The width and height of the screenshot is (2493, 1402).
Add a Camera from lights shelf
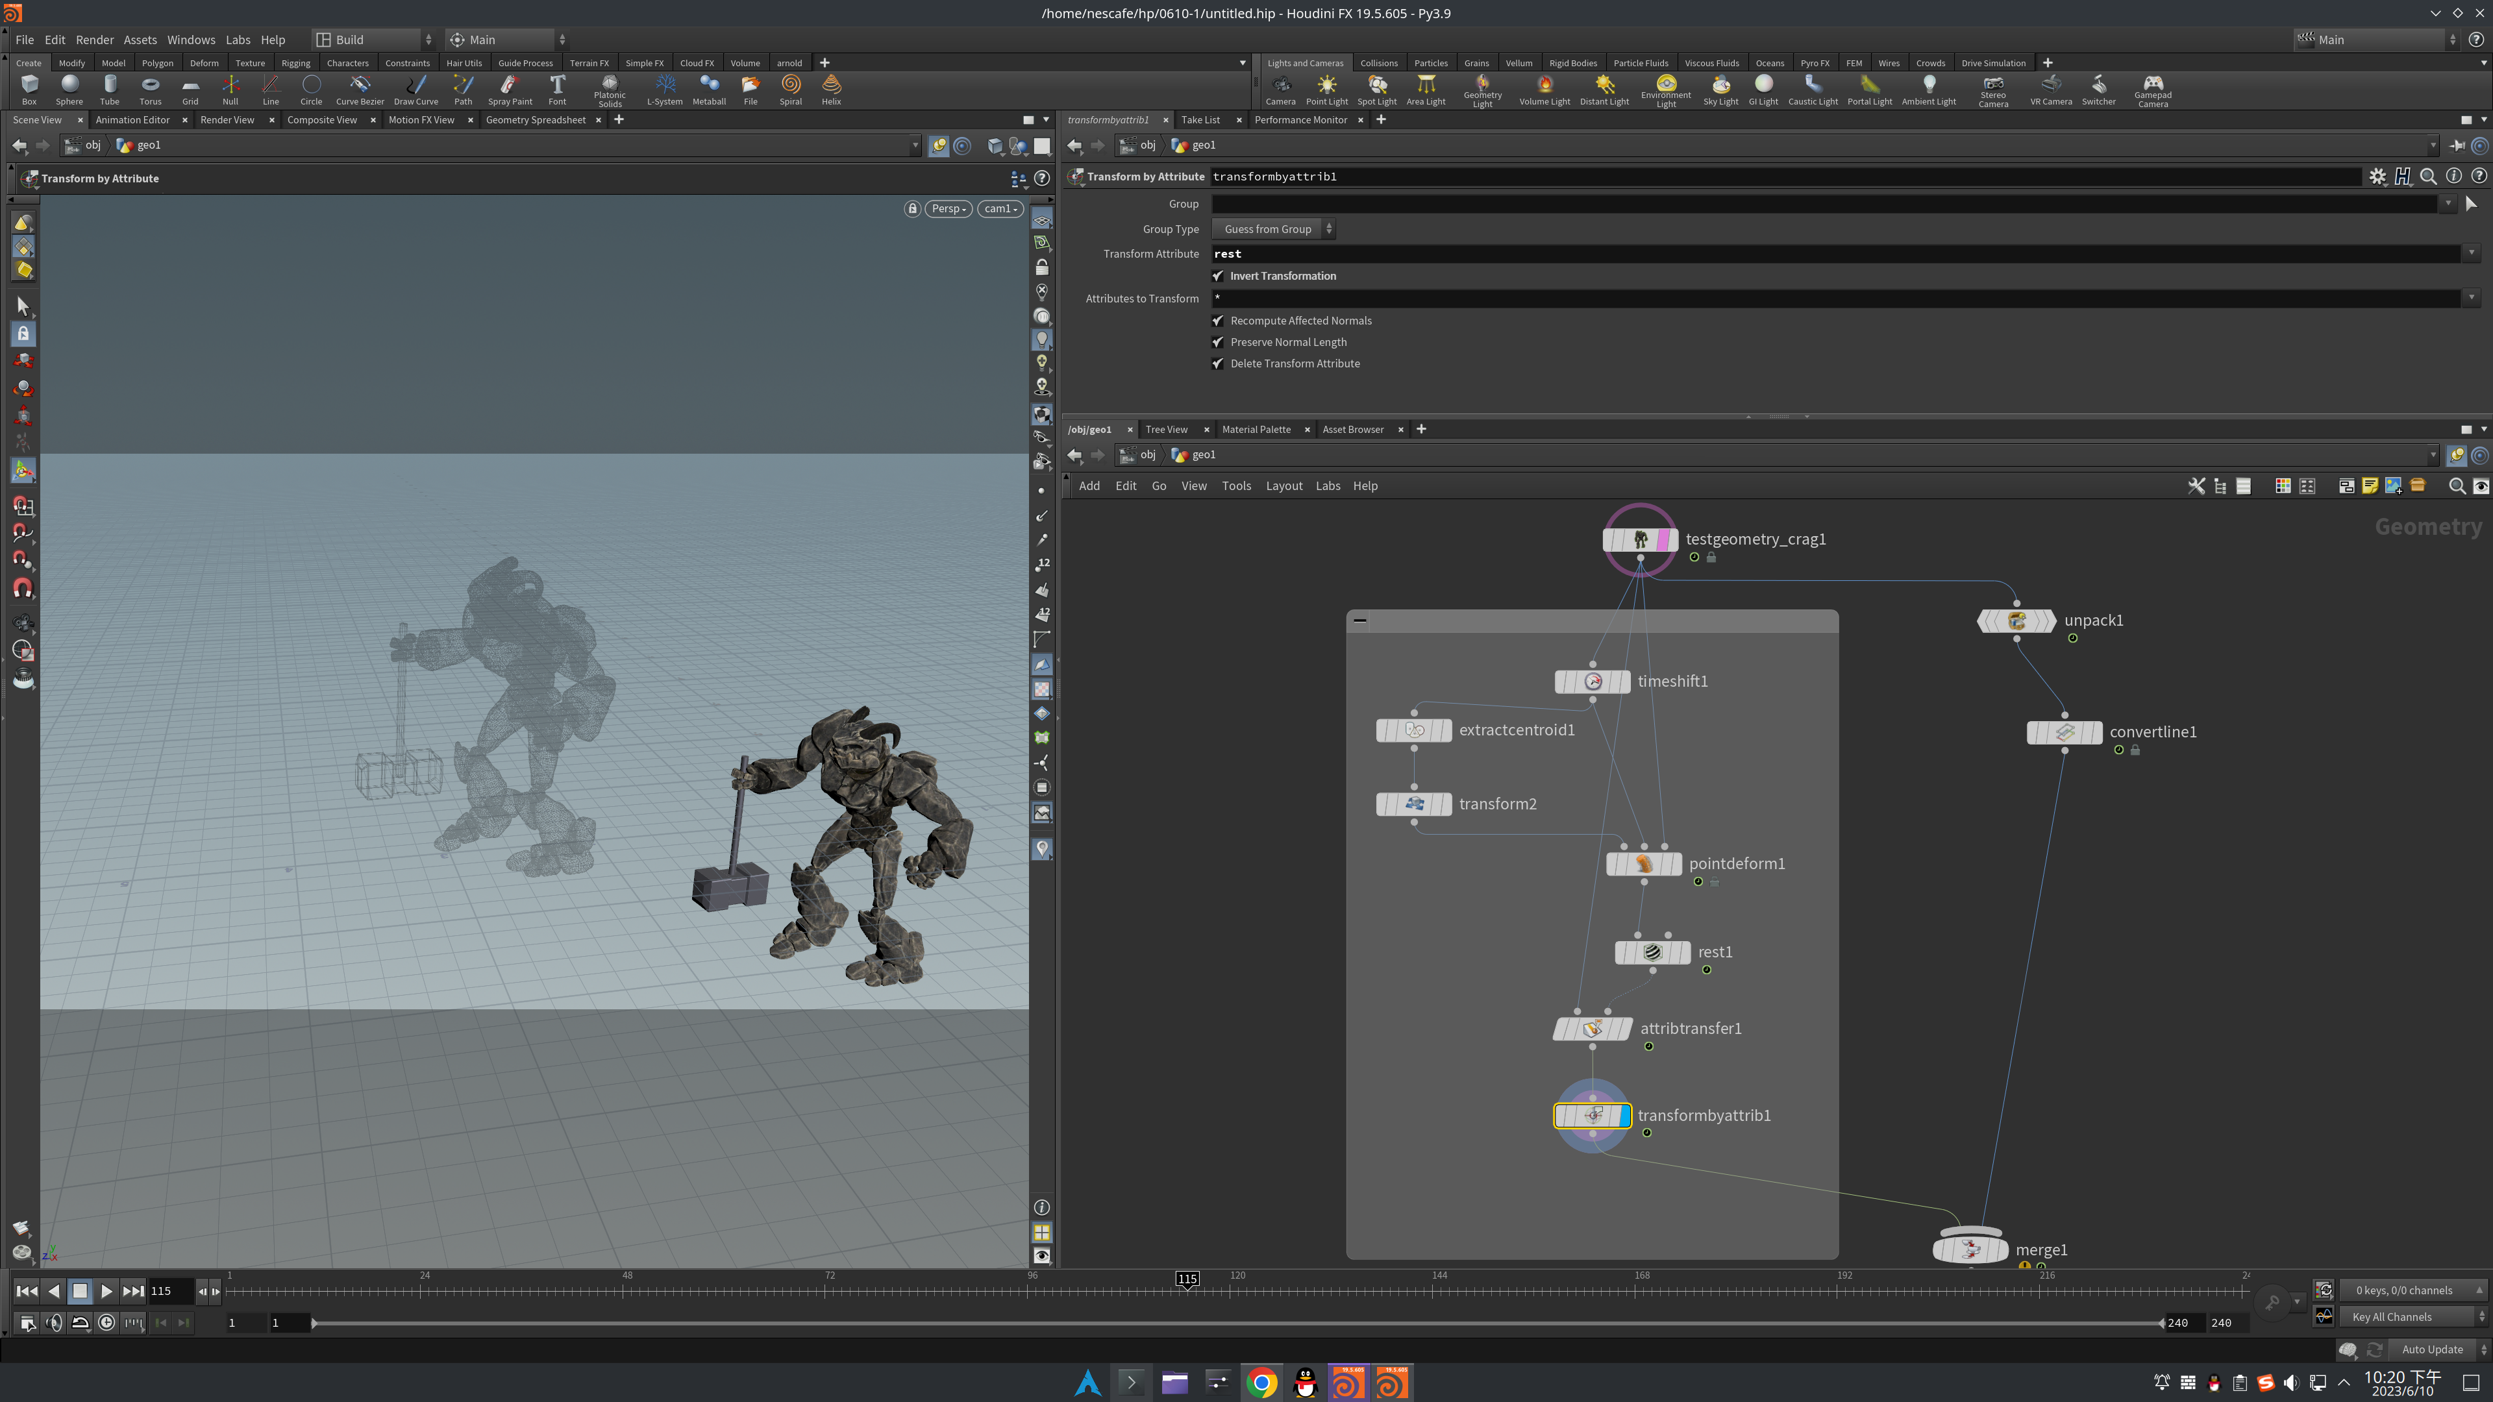1280,90
